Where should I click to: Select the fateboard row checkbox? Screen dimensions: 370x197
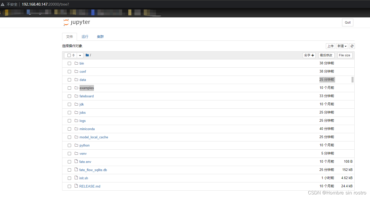click(69, 96)
